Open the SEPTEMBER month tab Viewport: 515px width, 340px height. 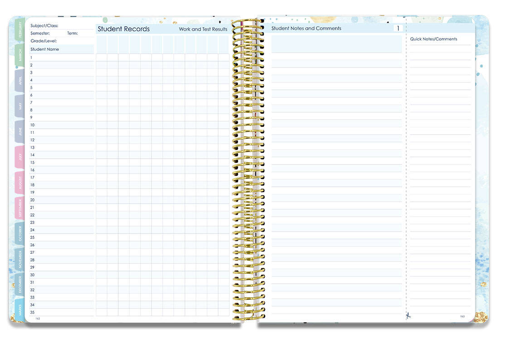click(19, 209)
